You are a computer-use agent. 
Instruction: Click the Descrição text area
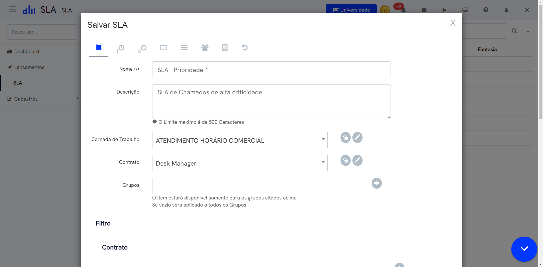(x=271, y=101)
